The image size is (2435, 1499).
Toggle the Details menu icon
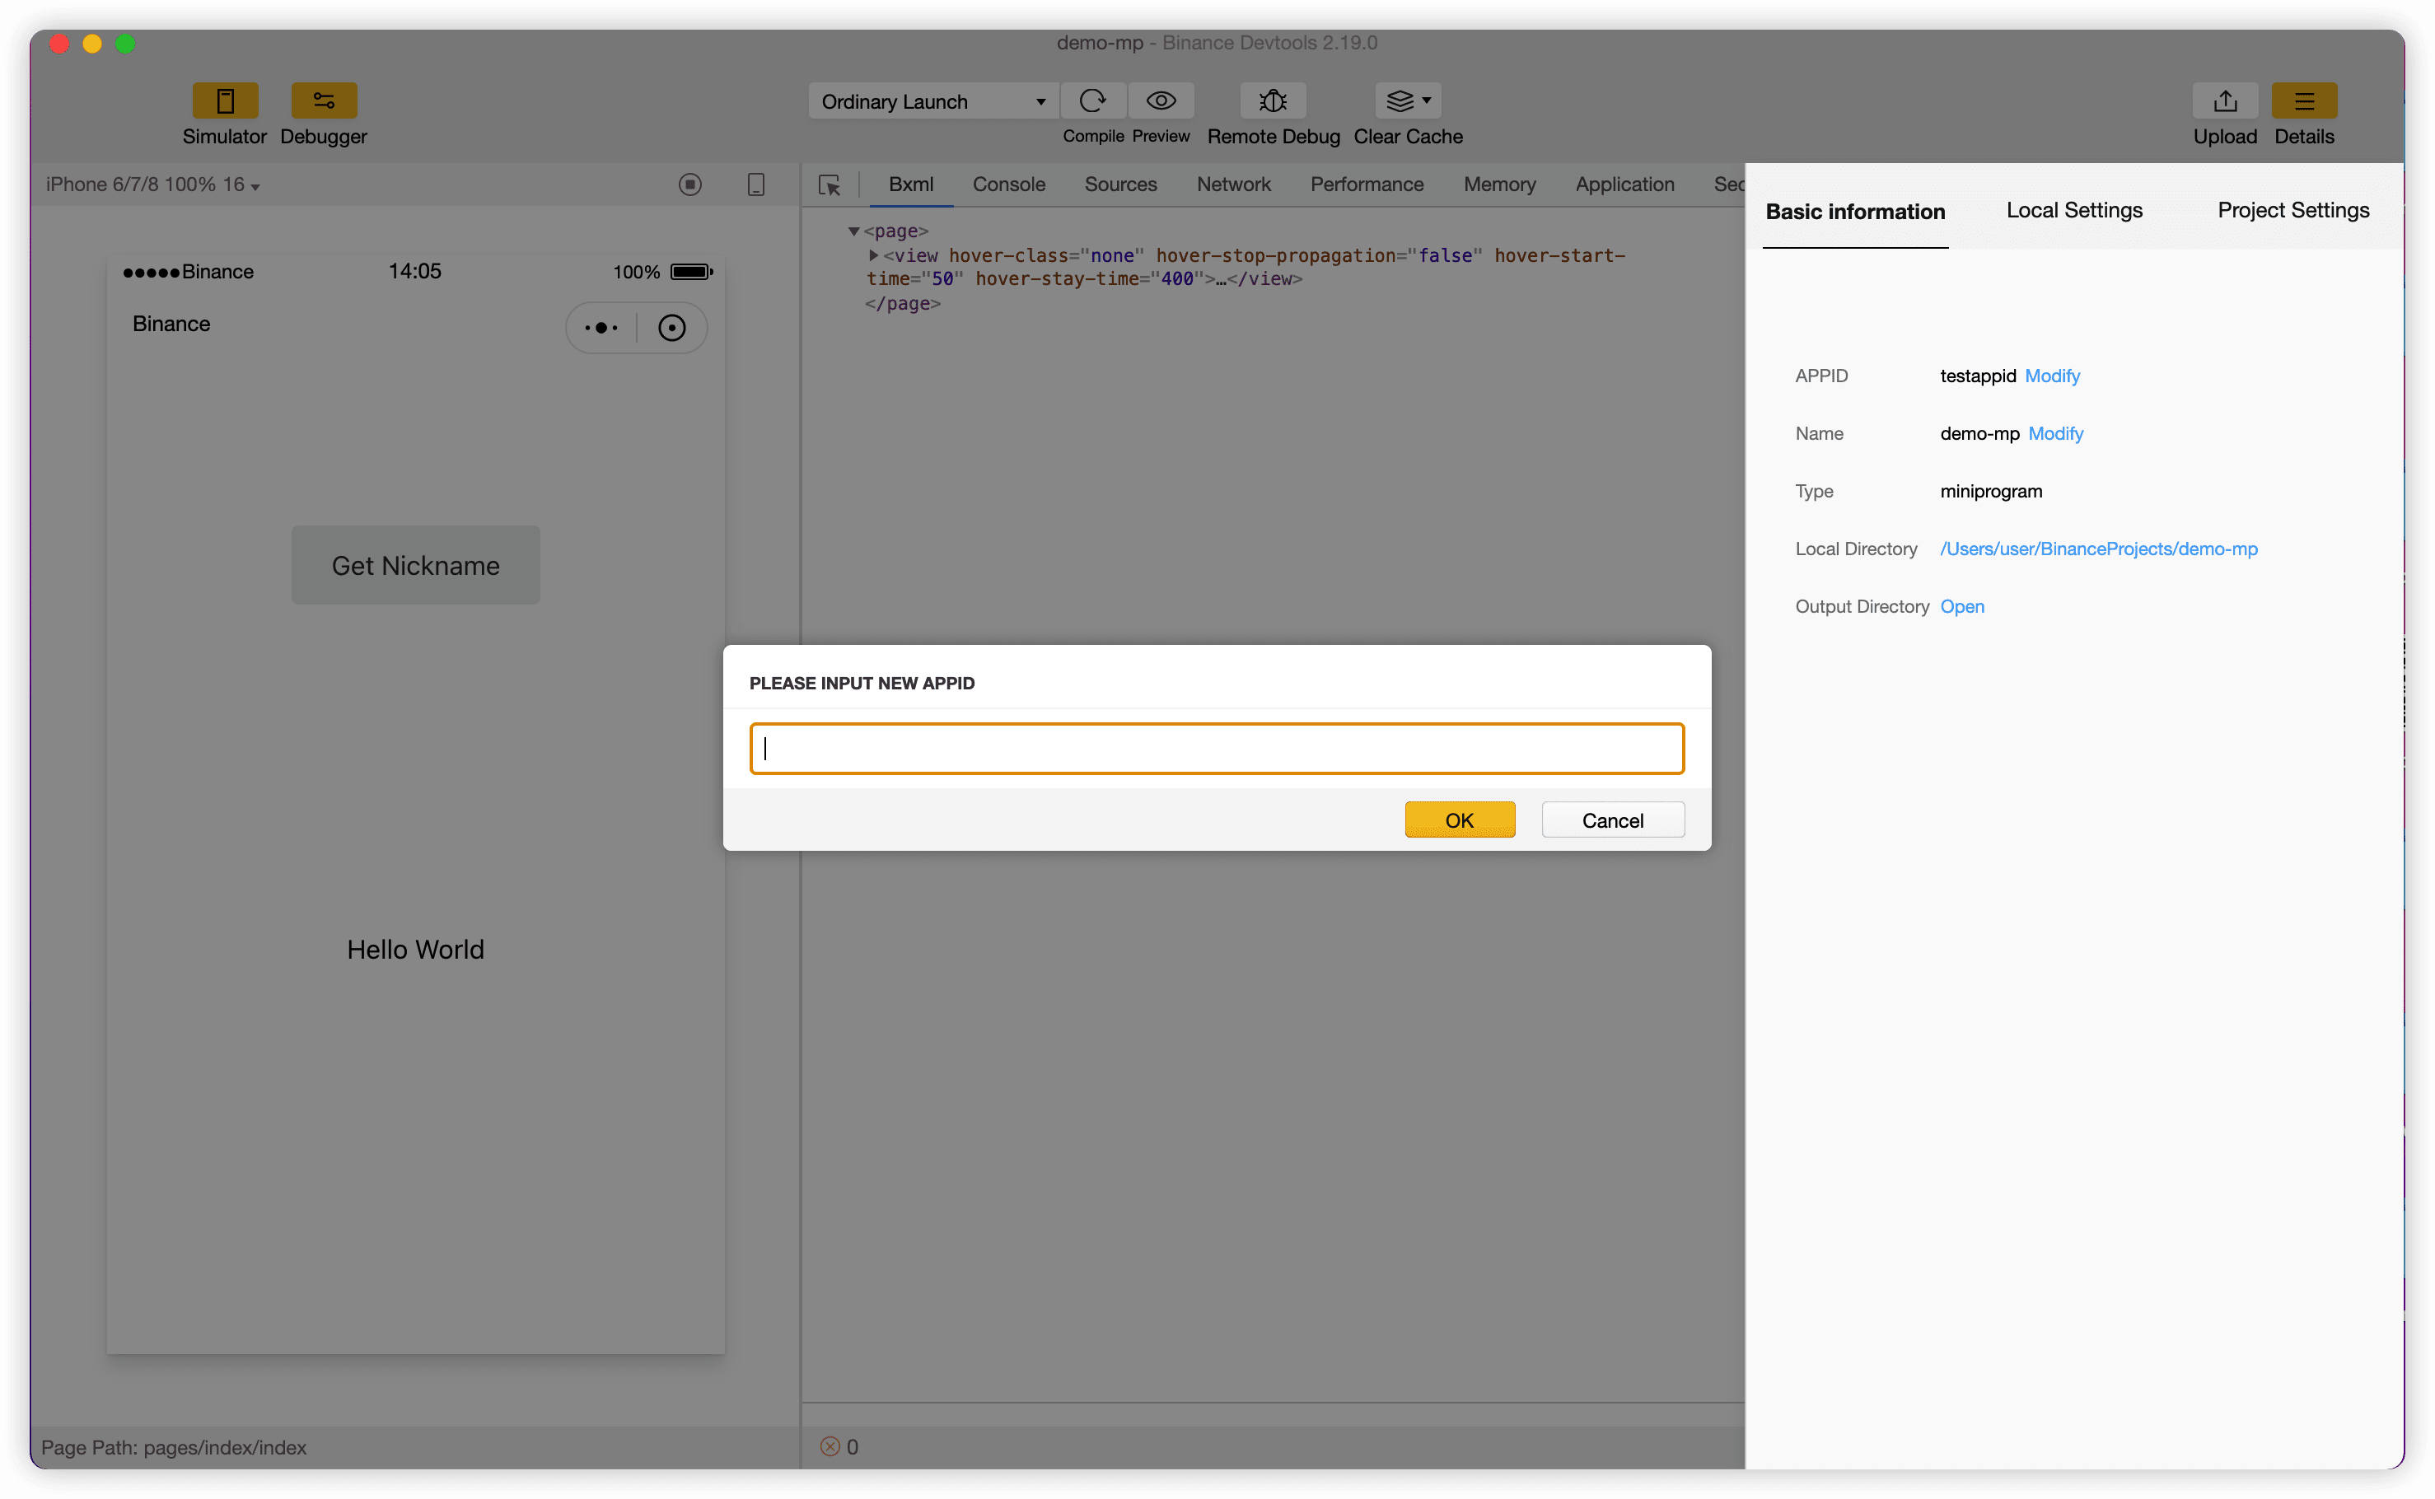tap(2304, 100)
